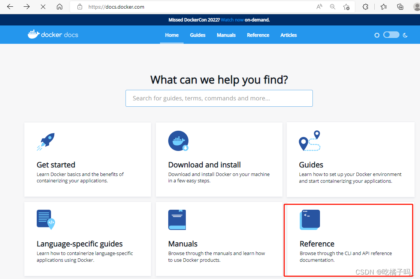Open the browser favorites star icon
This screenshot has width=420, height=279.
(x=383, y=6)
